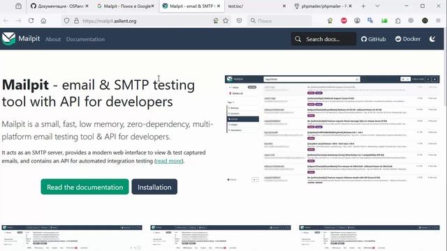Open the About page

point(53,39)
